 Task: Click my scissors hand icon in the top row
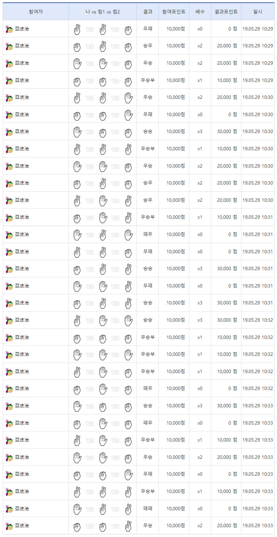pos(77,30)
